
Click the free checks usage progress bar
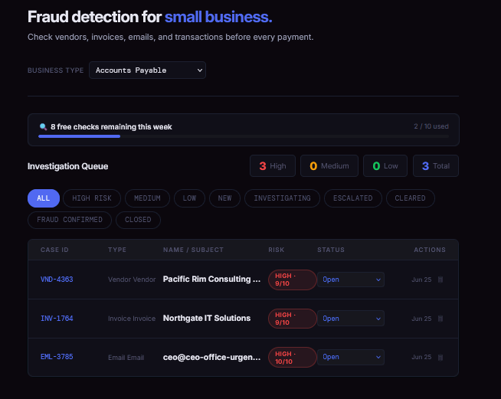[x=244, y=136]
